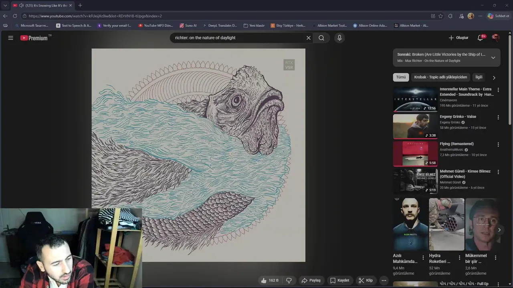The image size is (513, 288).
Task: Open Hydra Roketleri short thumbnail
Action: point(446,224)
